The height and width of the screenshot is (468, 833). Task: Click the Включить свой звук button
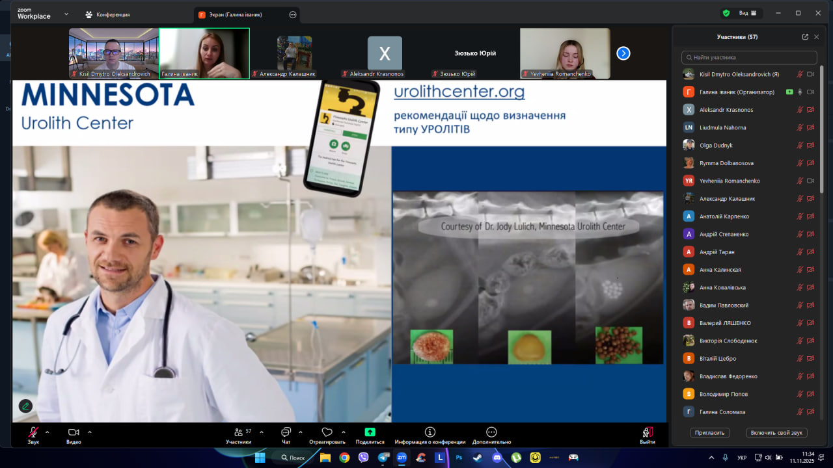pos(776,432)
